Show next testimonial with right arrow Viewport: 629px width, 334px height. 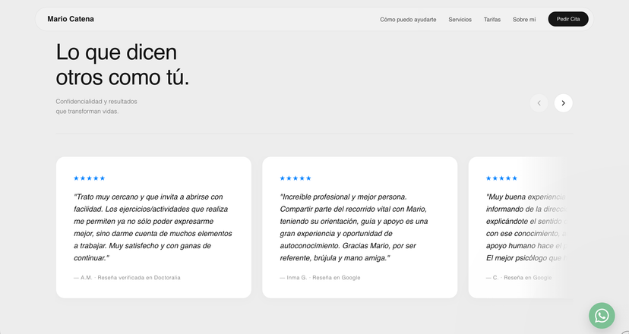click(x=563, y=103)
